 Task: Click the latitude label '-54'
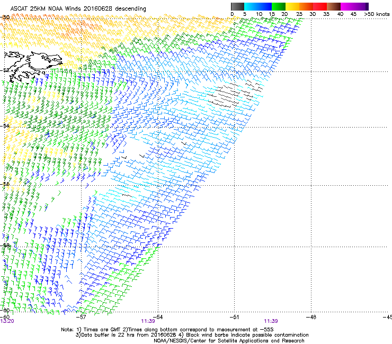(5, 125)
